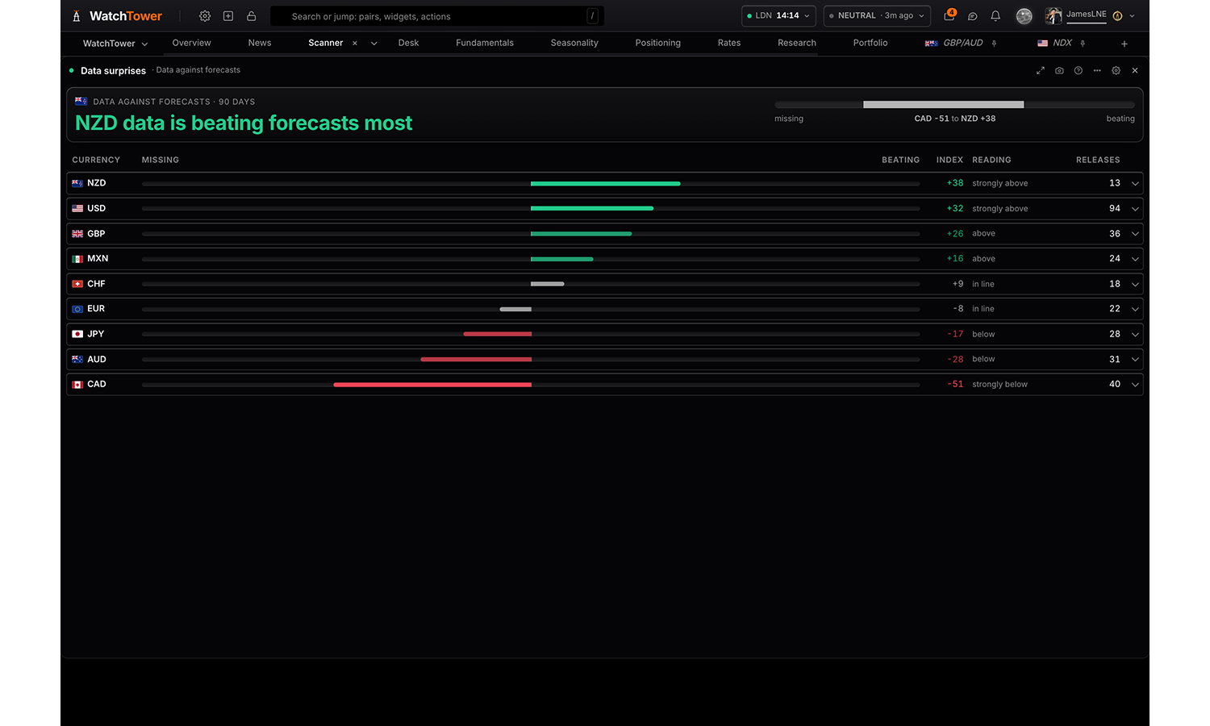Add a new tab with plus icon
Viewport: 1210px width, 726px height.
pyautogui.click(x=1124, y=44)
